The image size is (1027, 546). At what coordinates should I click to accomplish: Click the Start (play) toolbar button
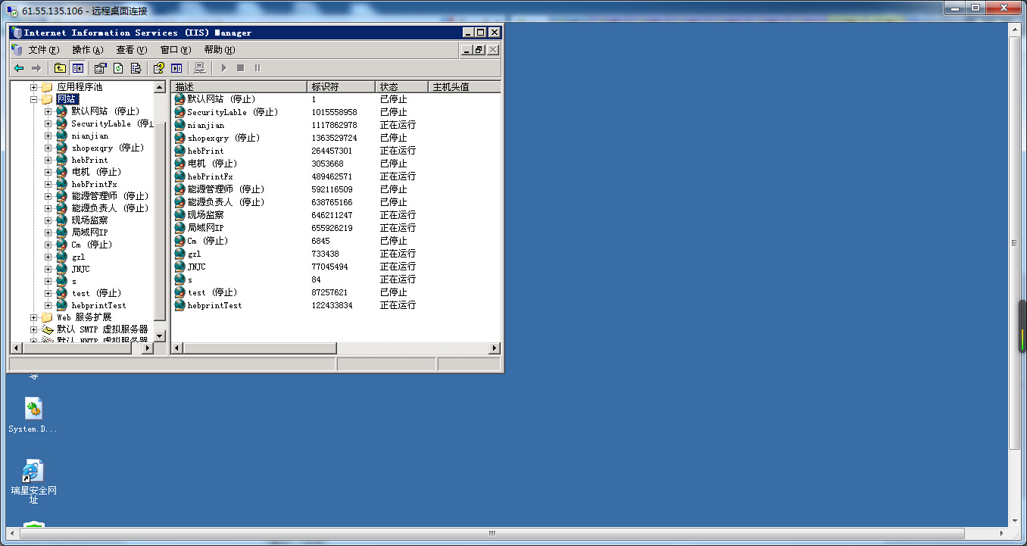point(223,68)
